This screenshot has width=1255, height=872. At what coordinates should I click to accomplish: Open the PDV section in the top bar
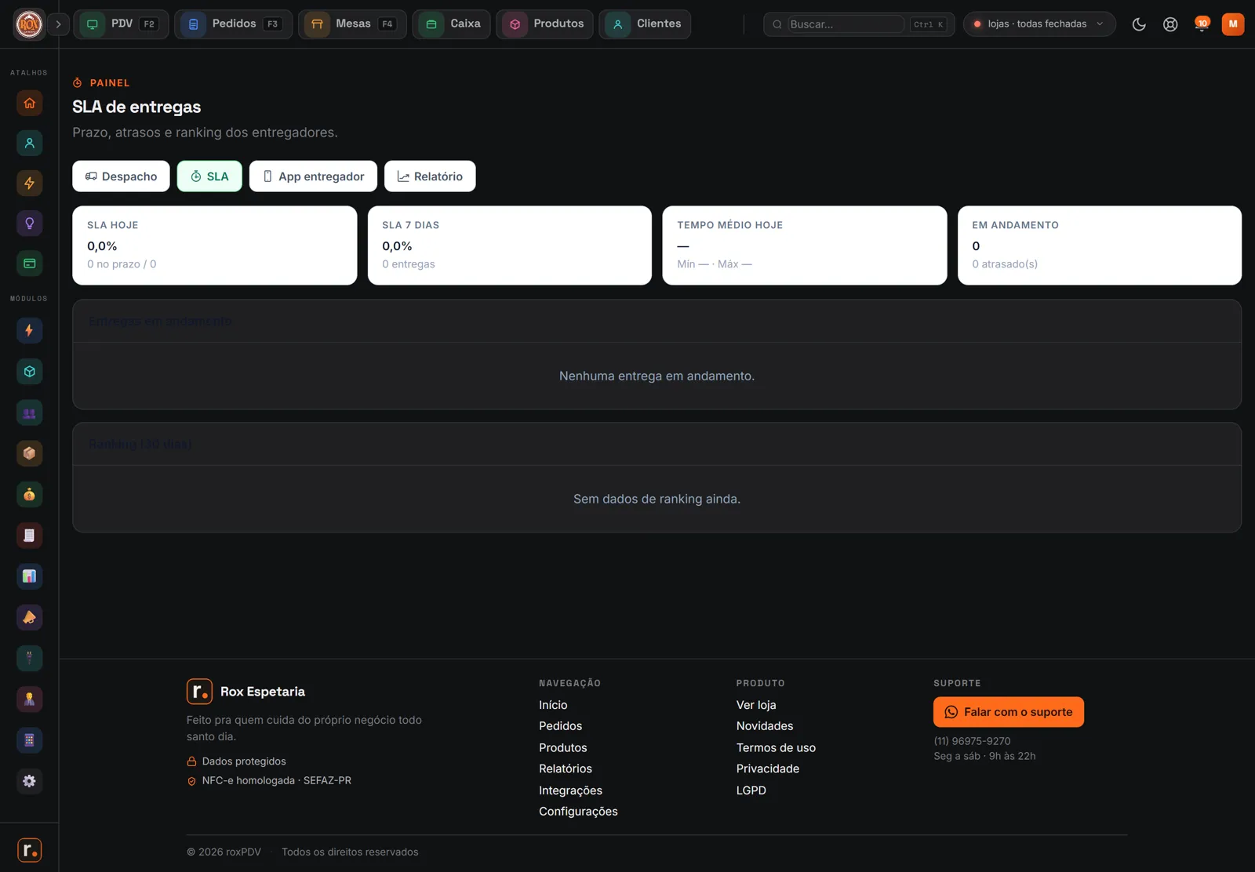121,24
